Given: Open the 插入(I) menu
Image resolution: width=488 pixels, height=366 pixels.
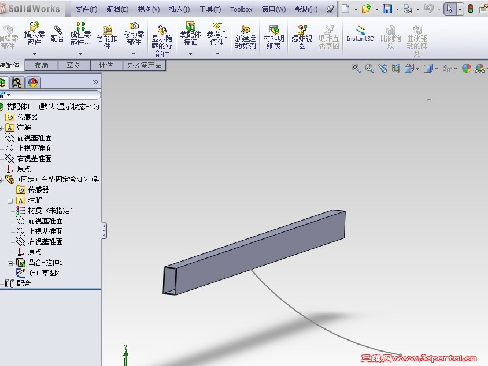Looking at the screenshot, I should [x=179, y=9].
